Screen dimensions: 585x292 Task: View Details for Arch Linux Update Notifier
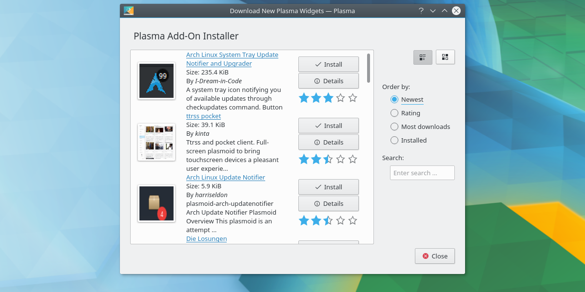click(329, 203)
